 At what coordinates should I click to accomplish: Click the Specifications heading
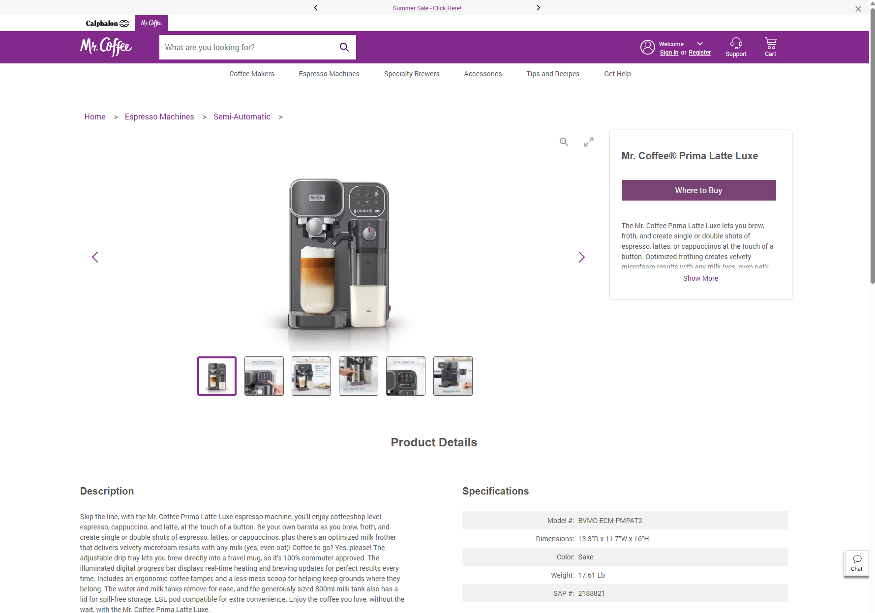[495, 491]
